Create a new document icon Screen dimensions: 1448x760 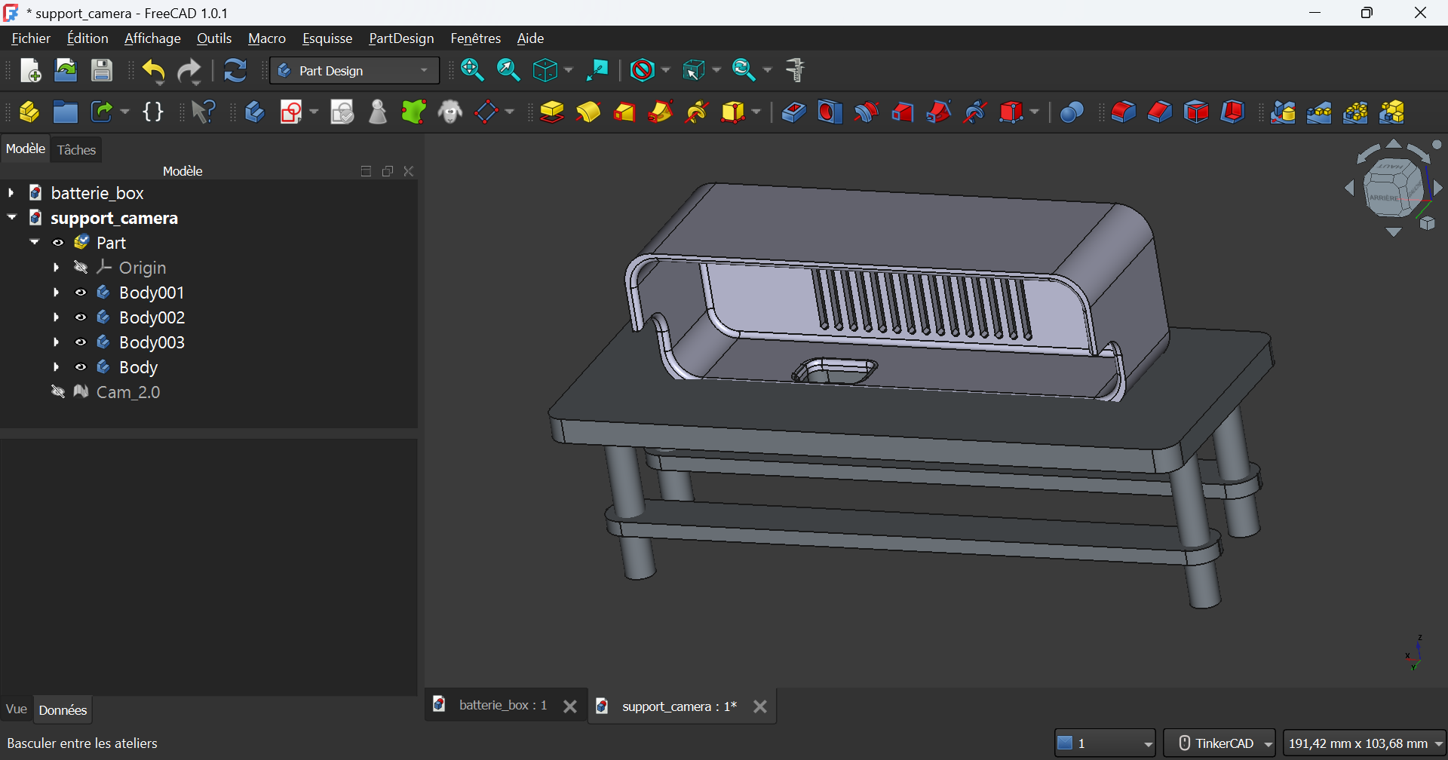coord(30,70)
